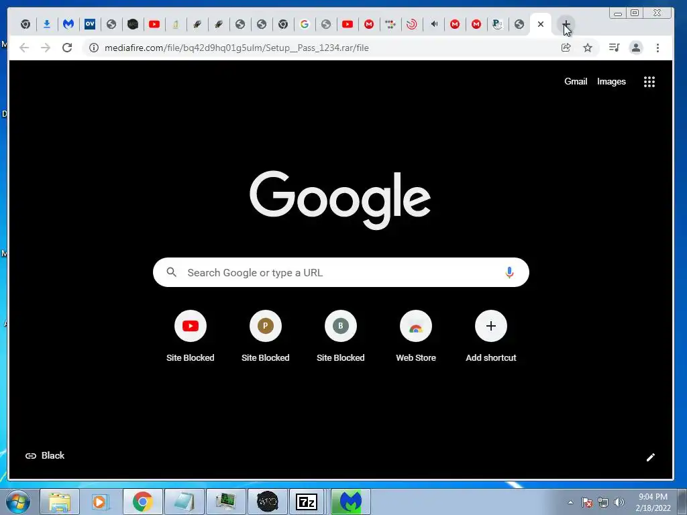The image size is (687, 515).
Task: Focus the Search Google or type a URL box
Action: (x=341, y=272)
